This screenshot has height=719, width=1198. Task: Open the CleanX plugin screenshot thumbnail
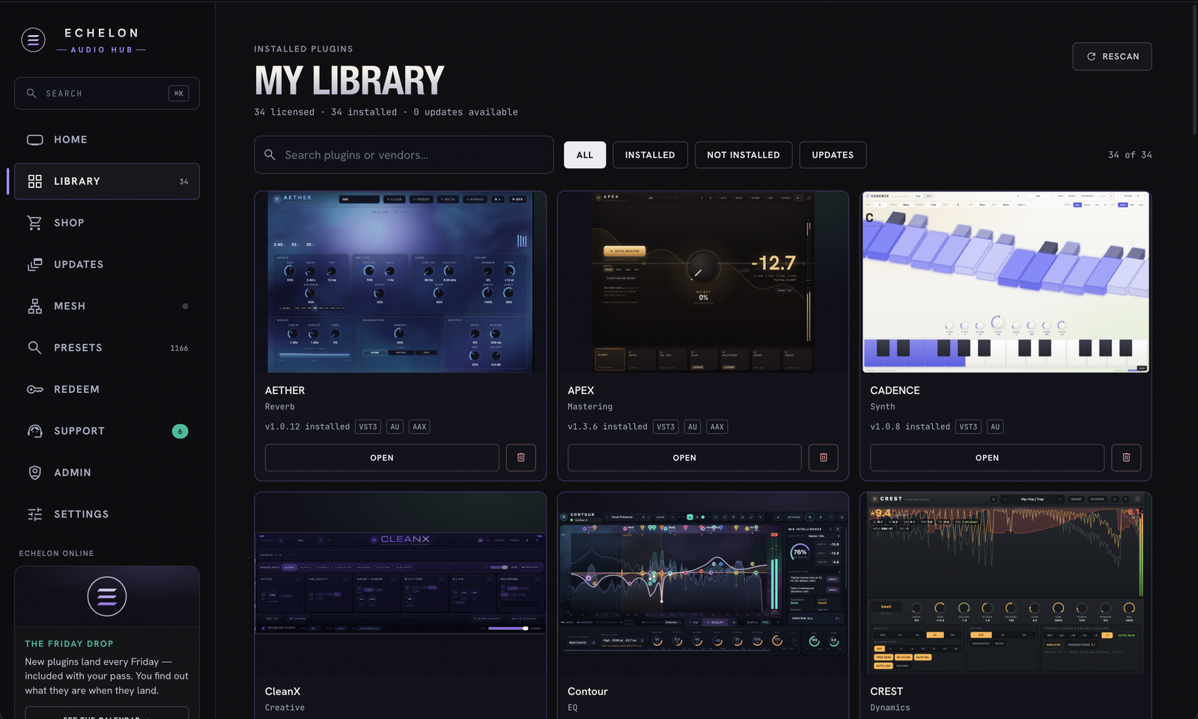tap(401, 583)
